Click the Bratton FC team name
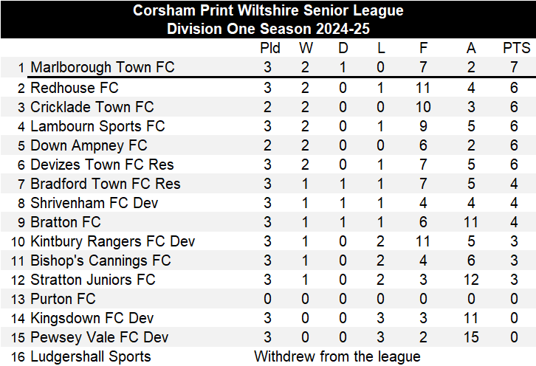Screen dimensions: 536x366 [x=66, y=222]
